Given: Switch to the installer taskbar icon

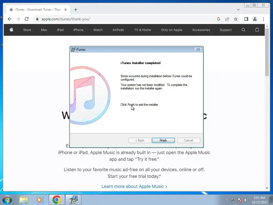Looking at the screenshot, I should (x=73, y=200).
